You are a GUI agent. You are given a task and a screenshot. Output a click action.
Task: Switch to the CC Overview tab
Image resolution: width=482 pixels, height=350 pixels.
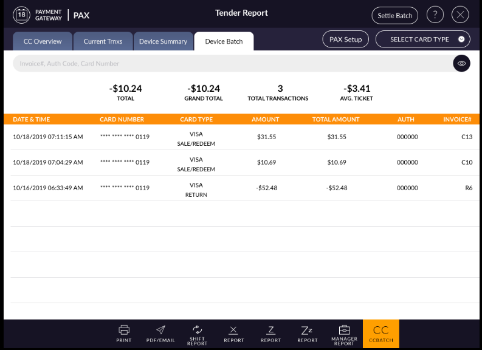[x=43, y=41]
